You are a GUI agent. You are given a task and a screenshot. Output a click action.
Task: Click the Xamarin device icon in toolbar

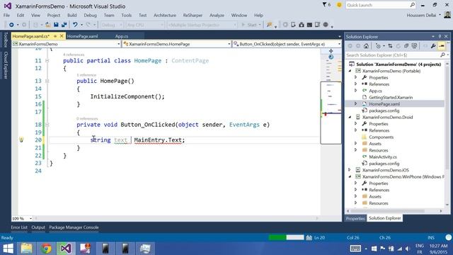pyautogui.click(x=293, y=25)
